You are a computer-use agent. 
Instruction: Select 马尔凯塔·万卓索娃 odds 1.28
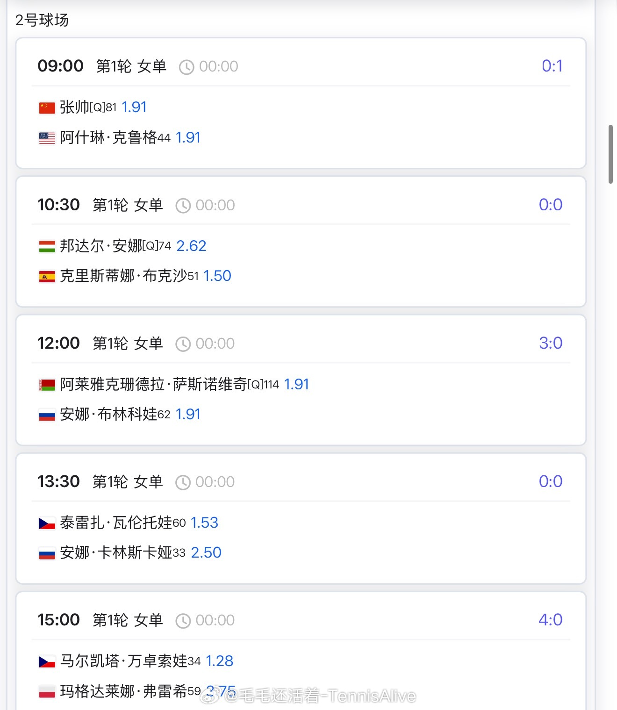[x=219, y=661]
